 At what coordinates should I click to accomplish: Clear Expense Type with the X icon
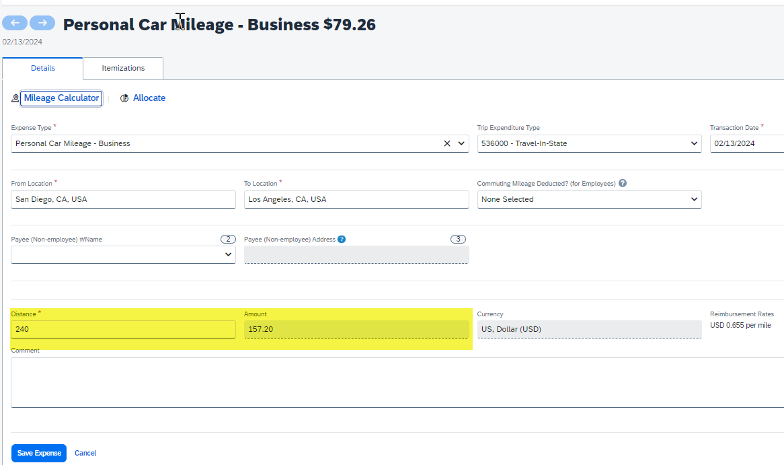point(447,143)
